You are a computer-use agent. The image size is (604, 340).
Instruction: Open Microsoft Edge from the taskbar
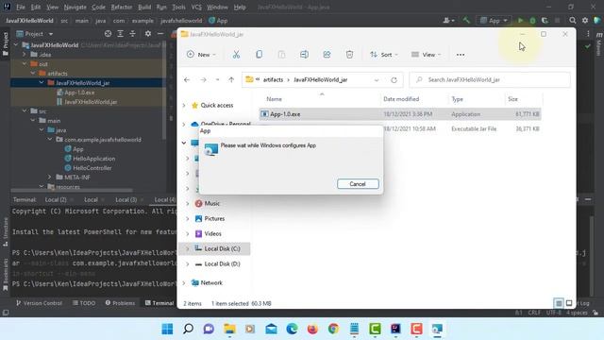tap(292, 329)
